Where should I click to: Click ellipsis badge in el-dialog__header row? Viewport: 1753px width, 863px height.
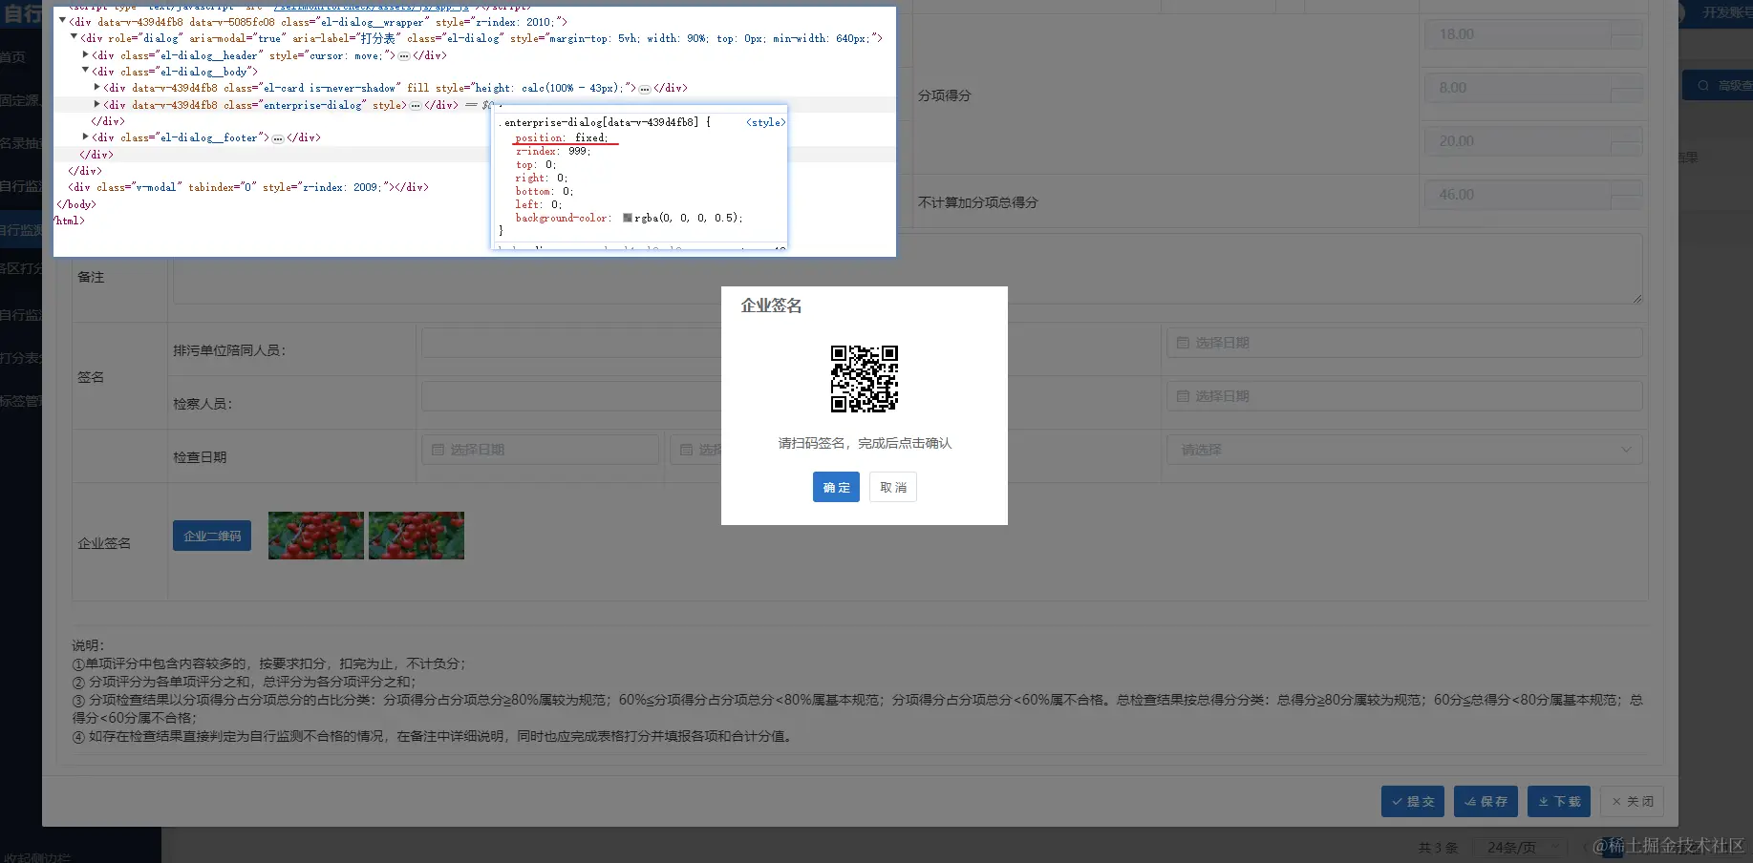404,55
